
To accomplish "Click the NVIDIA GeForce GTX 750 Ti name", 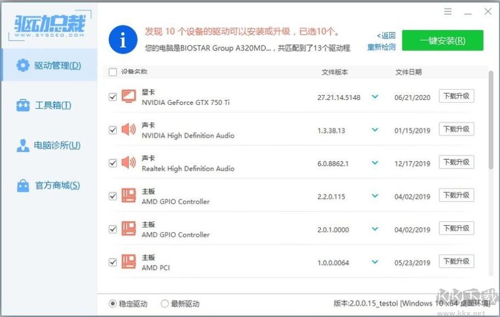I will (186, 103).
